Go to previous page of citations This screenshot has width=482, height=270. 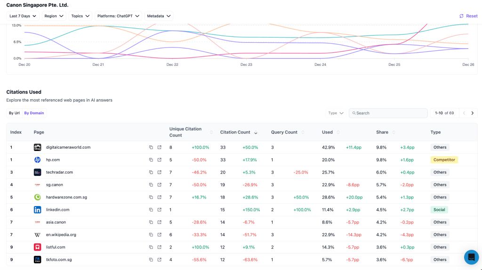point(464,113)
